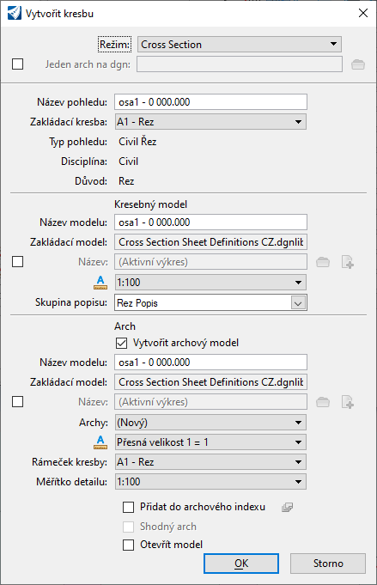Enable Přidat do archového indexu checkbox
This screenshot has width=377, height=585.
pyautogui.click(x=128, y=507)
